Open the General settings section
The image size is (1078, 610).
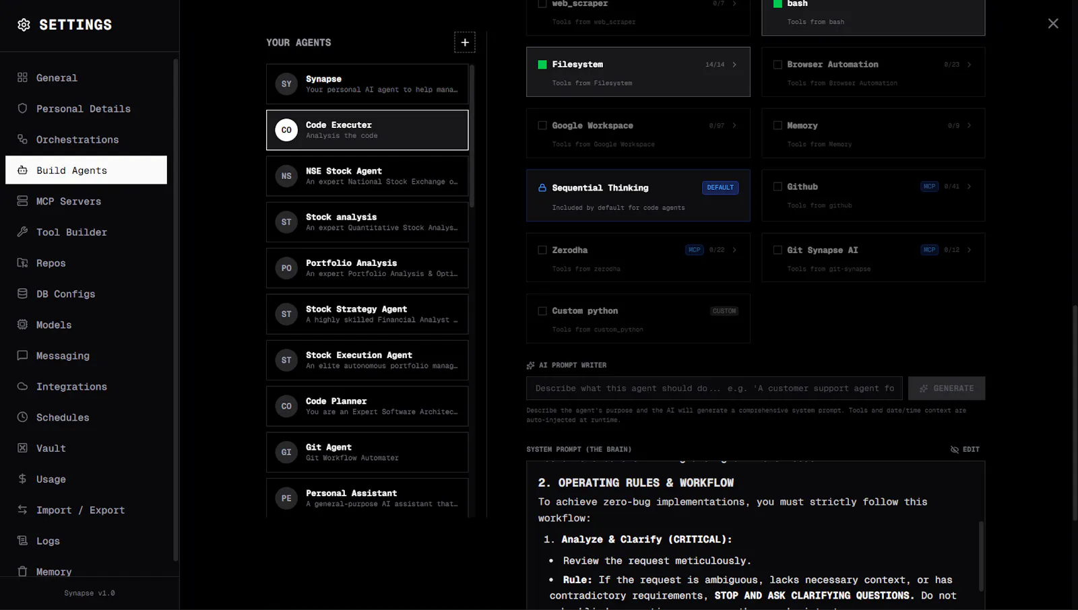click(86, 77)
